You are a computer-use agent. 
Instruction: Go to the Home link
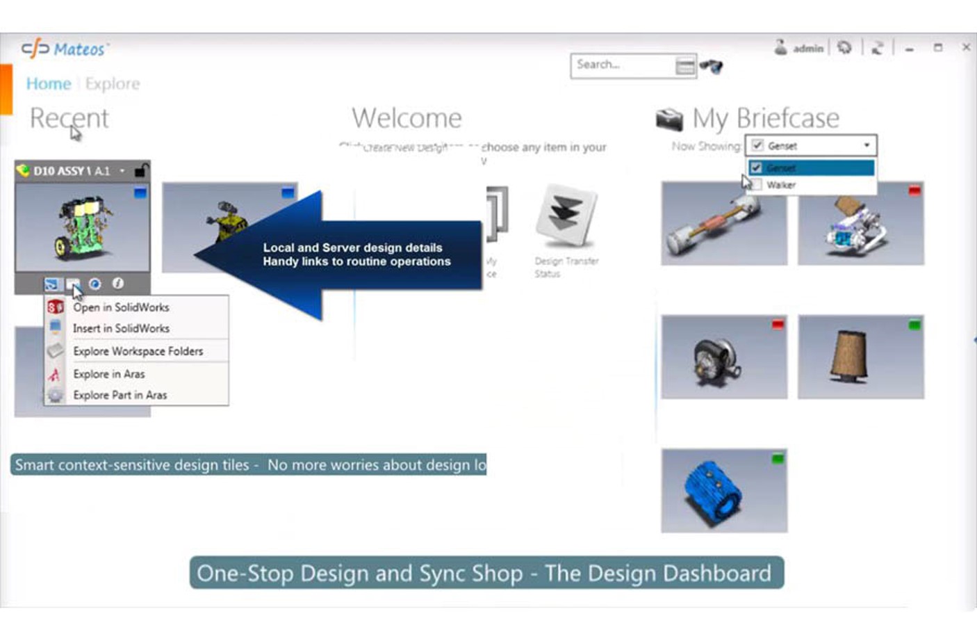49,84
